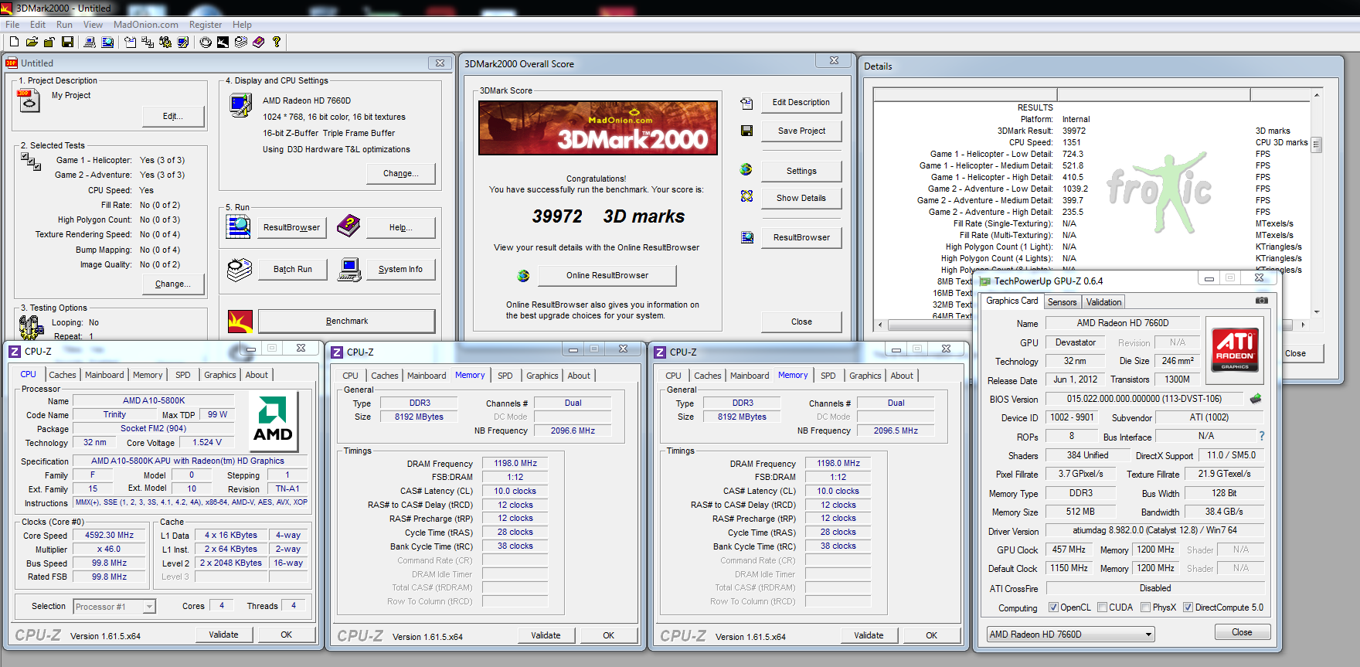The width and height of the screenshot is (1360, 667).
Task: Click the System Info button
Action: 400,270
